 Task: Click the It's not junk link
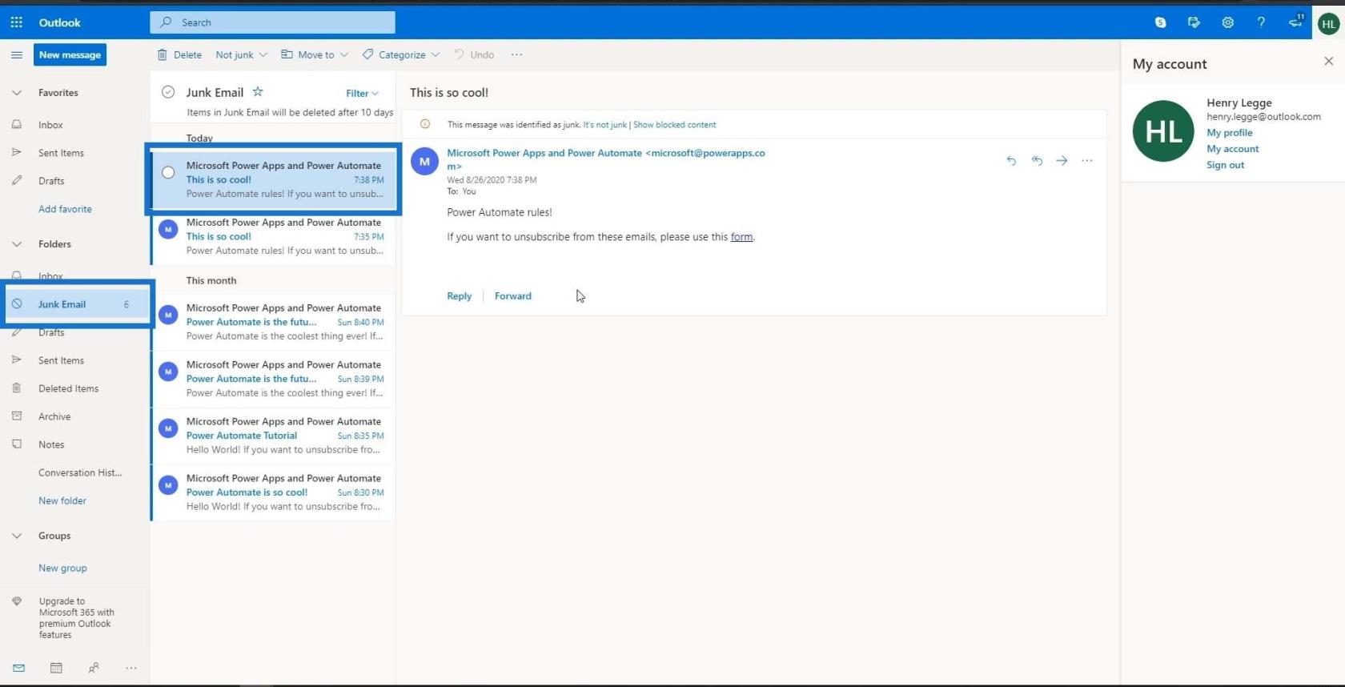click(604, 125)
